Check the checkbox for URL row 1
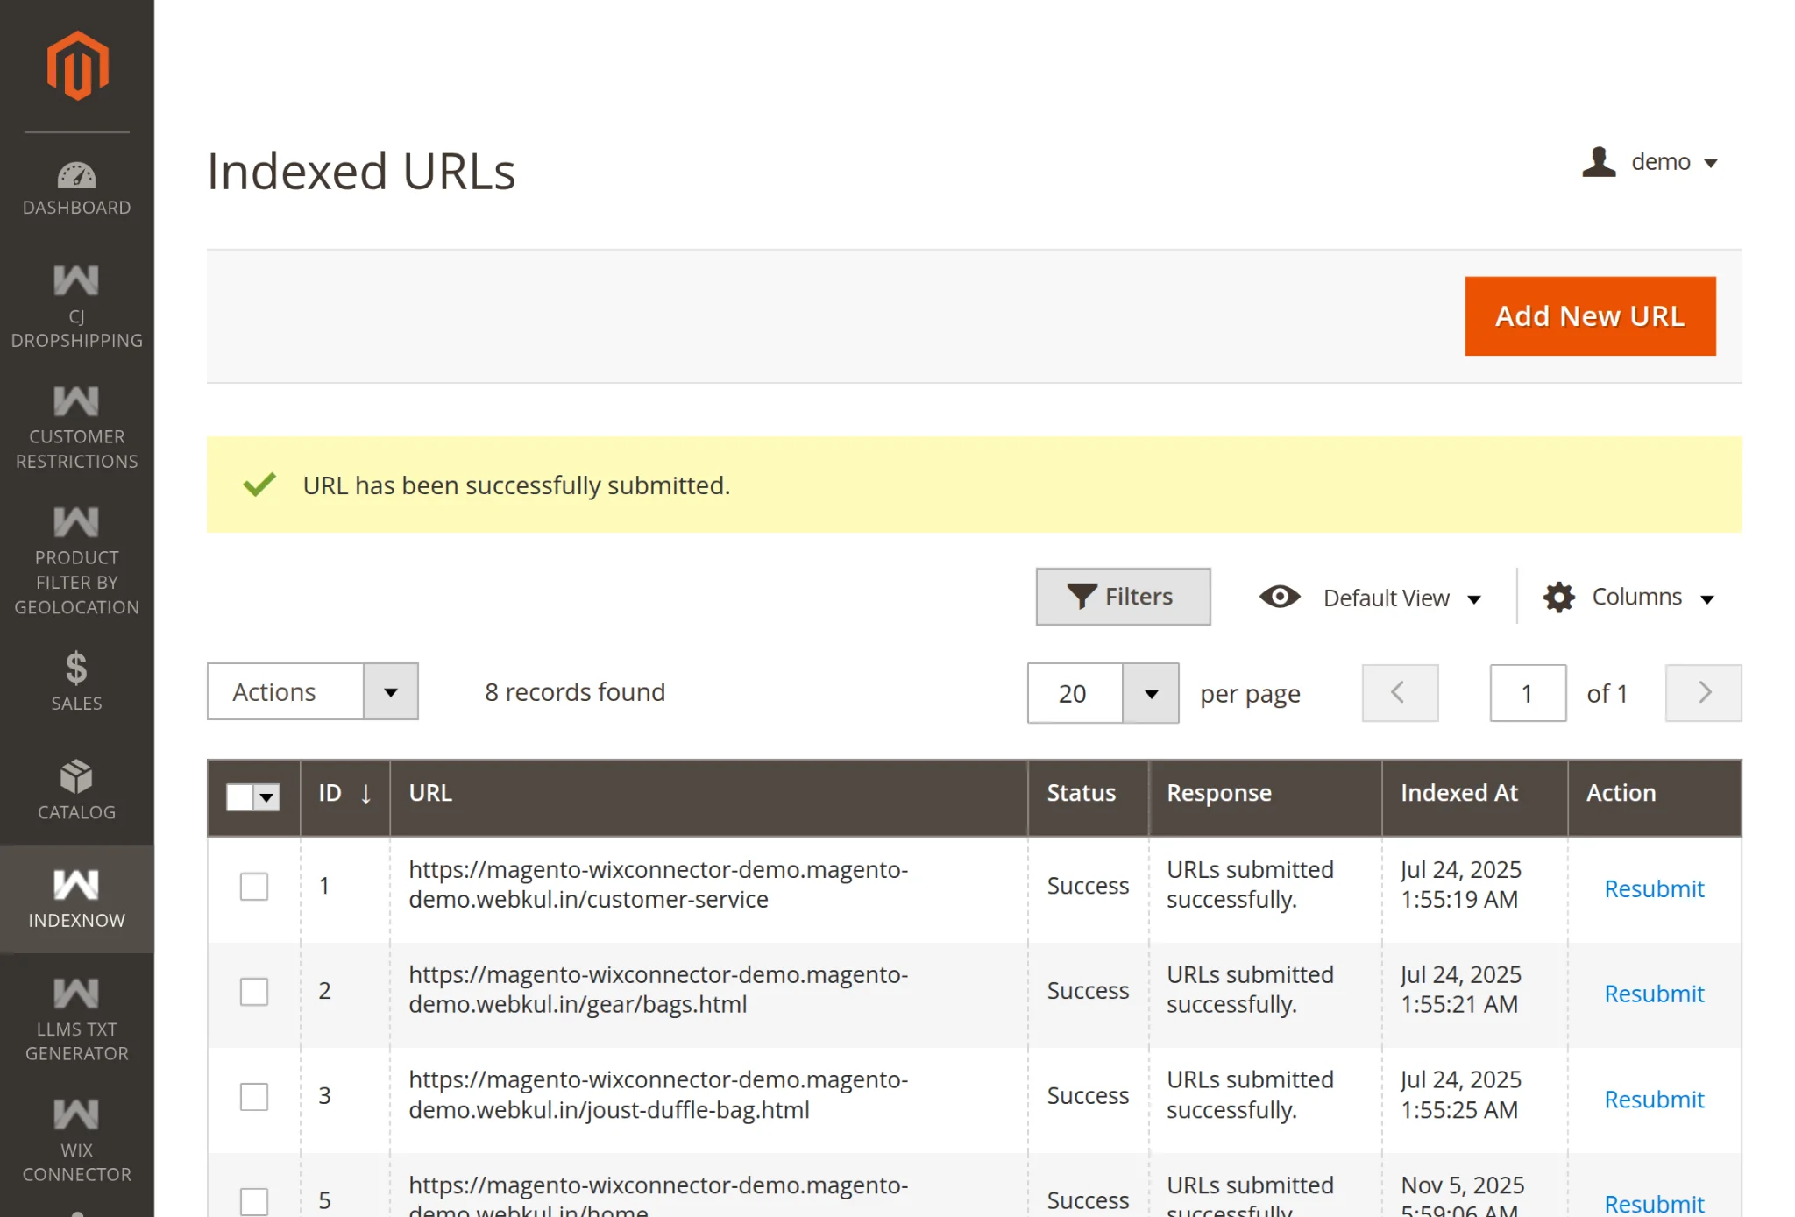 click(253, 887)
